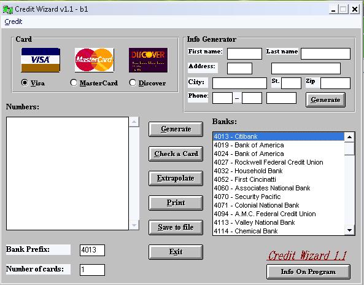
Task: Click the MasterCard logo image
Action: point(95,60)
